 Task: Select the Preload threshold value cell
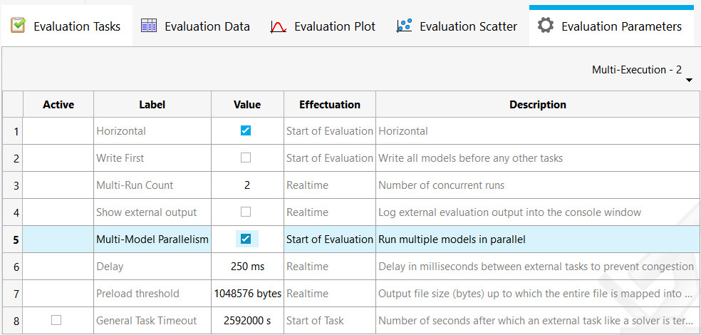click(x=247, y=294)
